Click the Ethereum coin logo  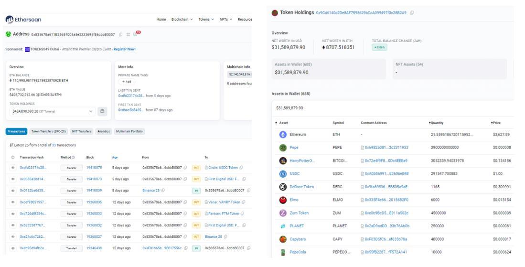[283, 135]
